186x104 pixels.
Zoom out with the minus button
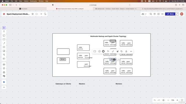(x=168, y=100)
